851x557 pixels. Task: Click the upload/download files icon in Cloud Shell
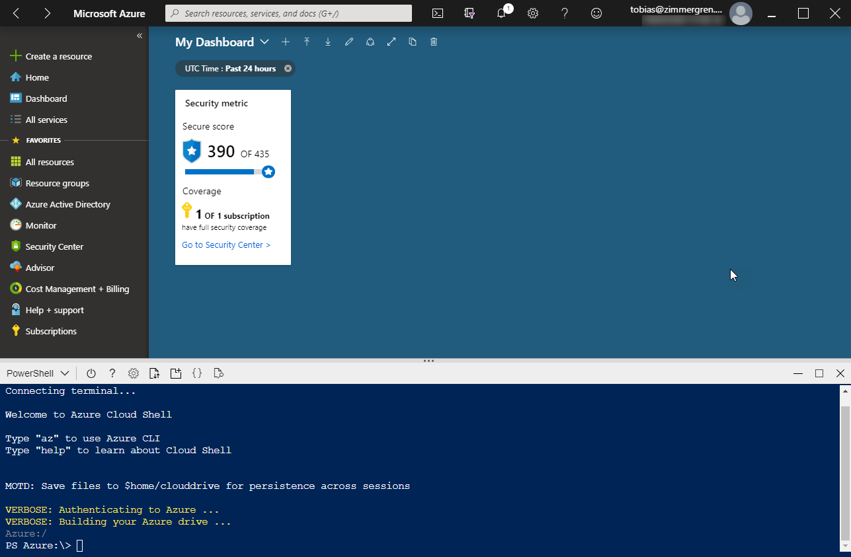coord(154,373)
